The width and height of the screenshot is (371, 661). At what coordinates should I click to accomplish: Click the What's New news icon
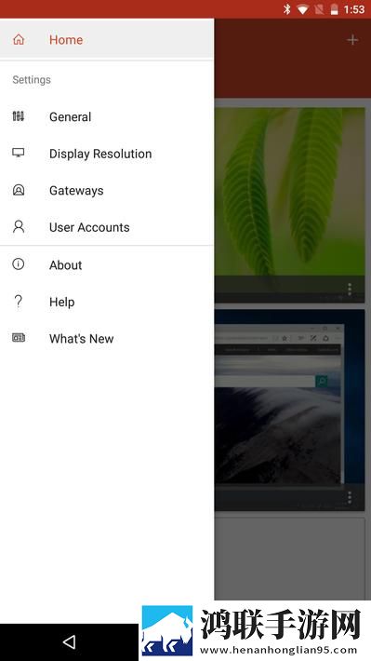18,337
